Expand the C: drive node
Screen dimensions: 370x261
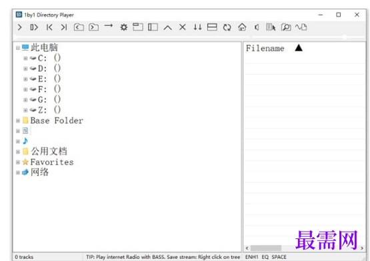click(25, 58)
